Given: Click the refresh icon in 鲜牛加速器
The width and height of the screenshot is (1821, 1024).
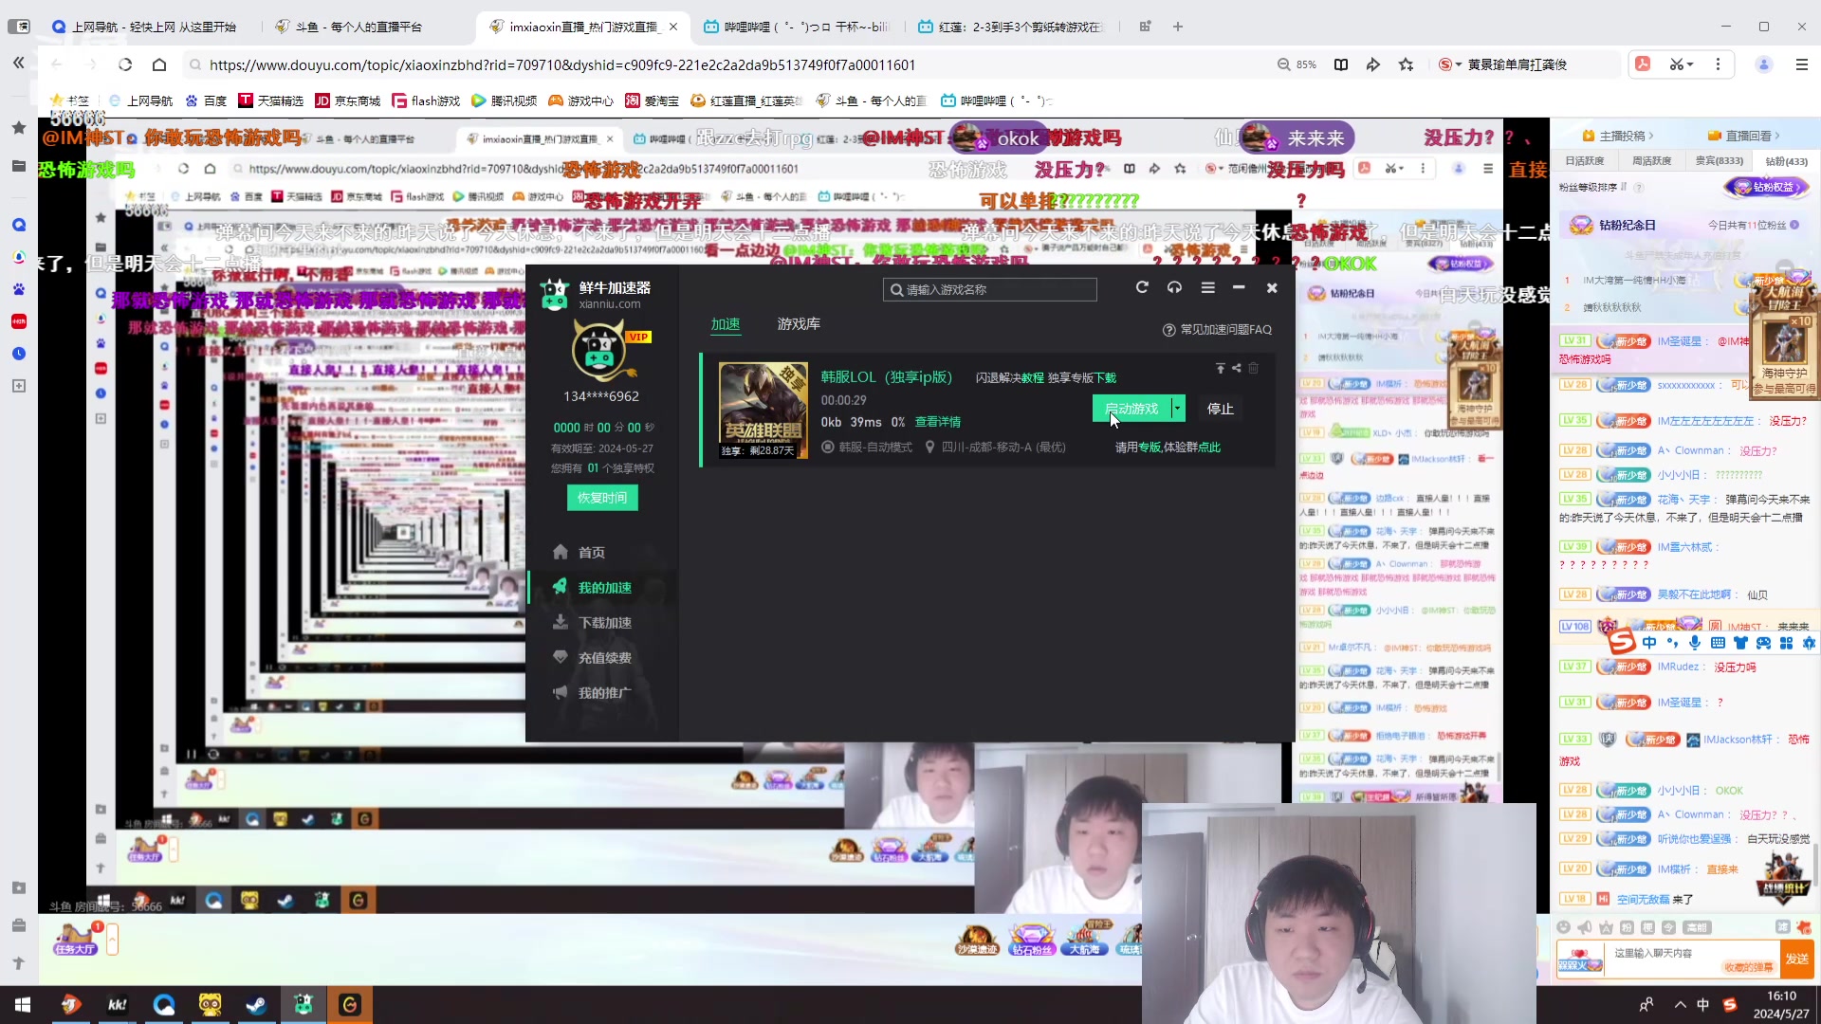Looking at the screenshot, I should click(1143, 287).
